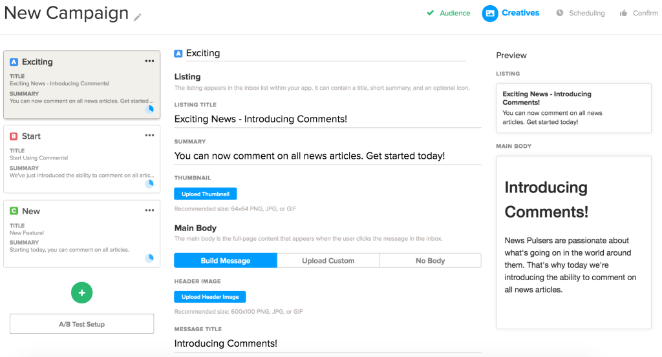
Task: Select the New variant card
Action: click(x=82, y=234)
